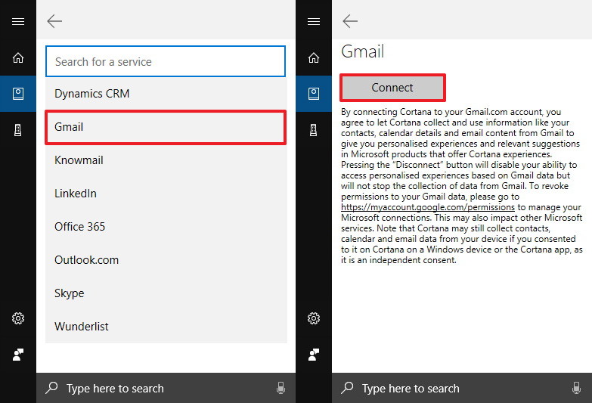
Task: Go back from the service list panel
Action: coord(54,21)
